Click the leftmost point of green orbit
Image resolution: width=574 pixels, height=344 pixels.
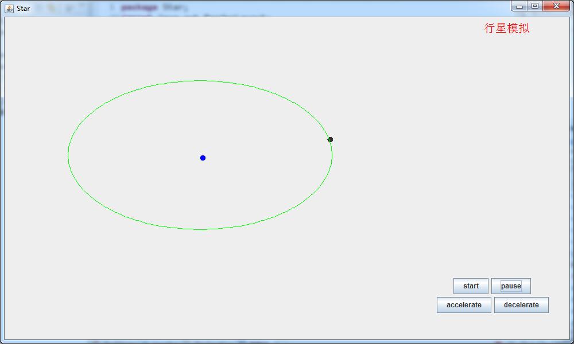click(x=68, y=155)
